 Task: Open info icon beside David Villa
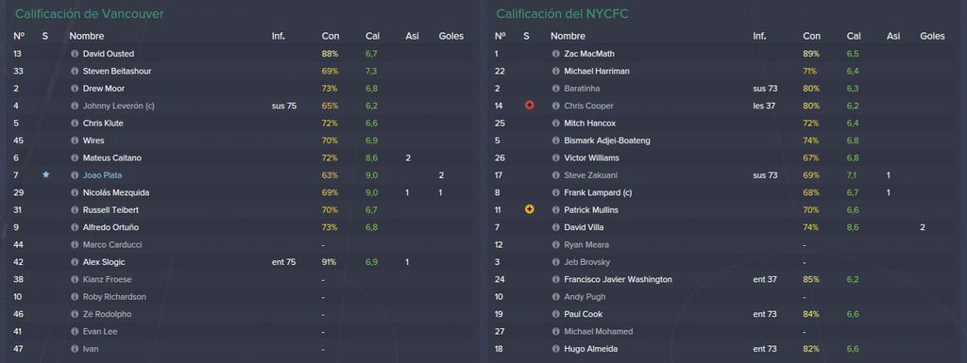[555, 227]
